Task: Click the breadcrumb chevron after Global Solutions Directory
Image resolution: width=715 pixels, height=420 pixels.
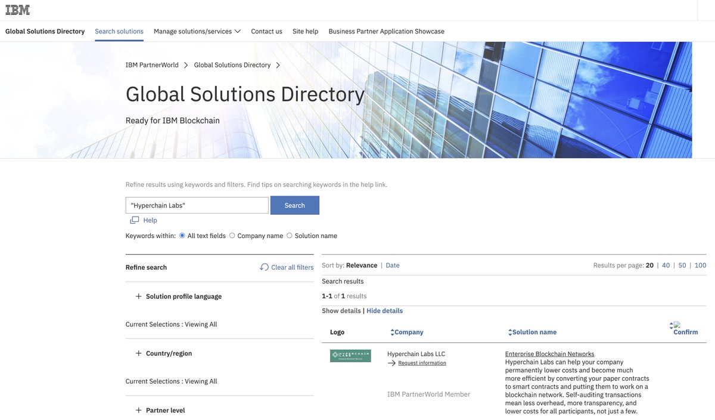Action: tap(278, 65)
